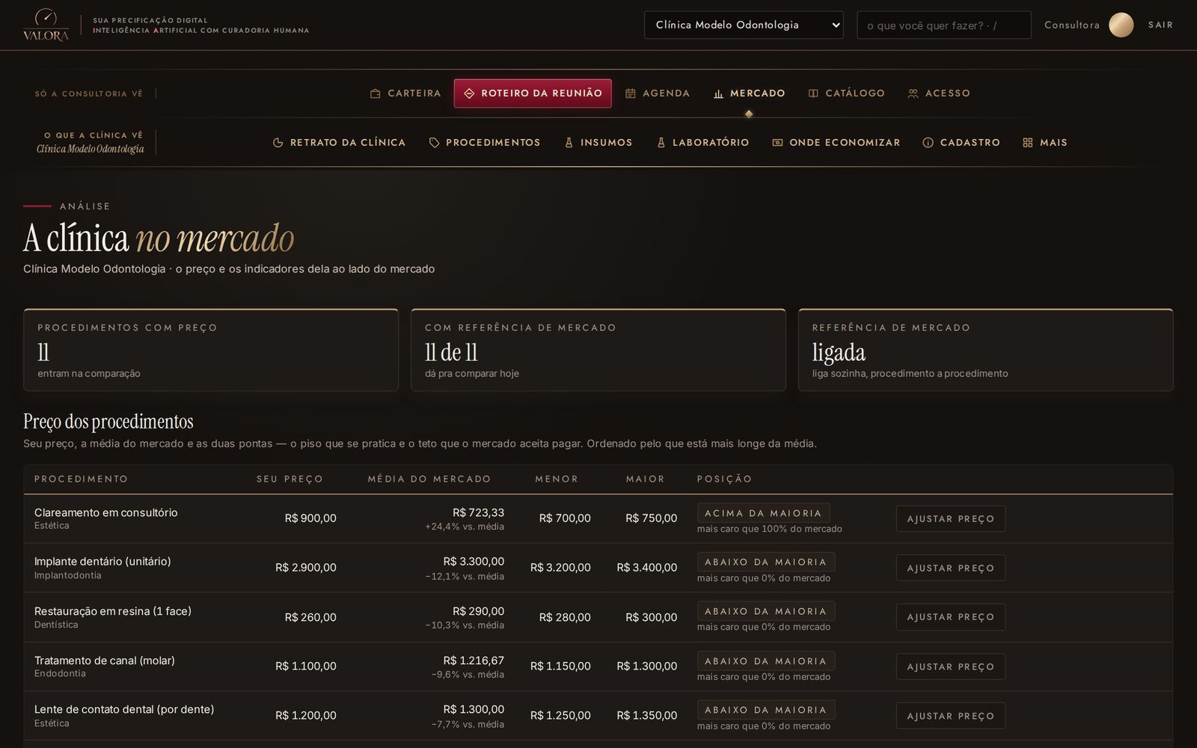Open the Roteiro da Reunião tab

click(533, 93)
